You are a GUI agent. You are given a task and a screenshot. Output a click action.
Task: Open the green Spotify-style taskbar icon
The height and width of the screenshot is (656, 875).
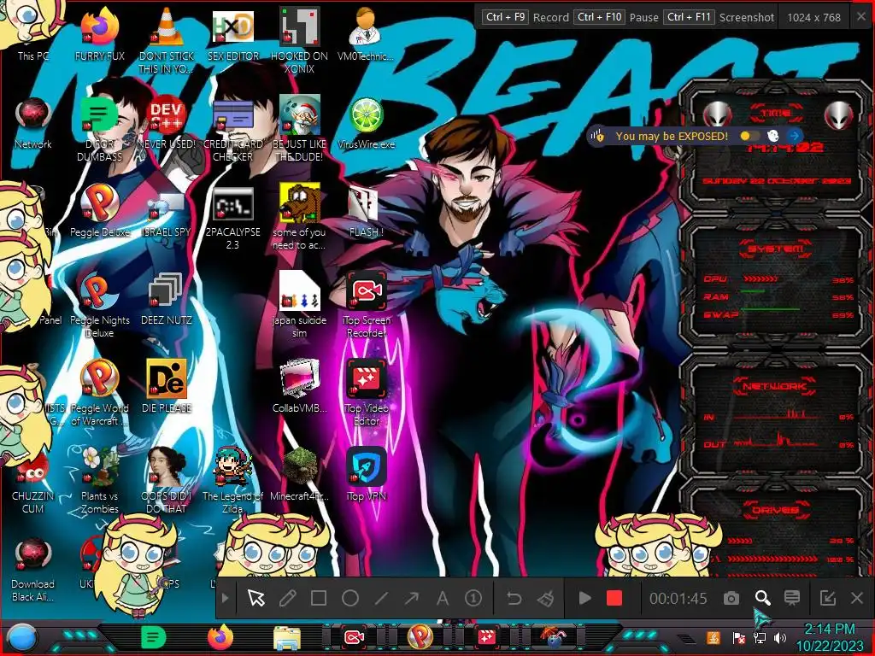pos(153,637)
